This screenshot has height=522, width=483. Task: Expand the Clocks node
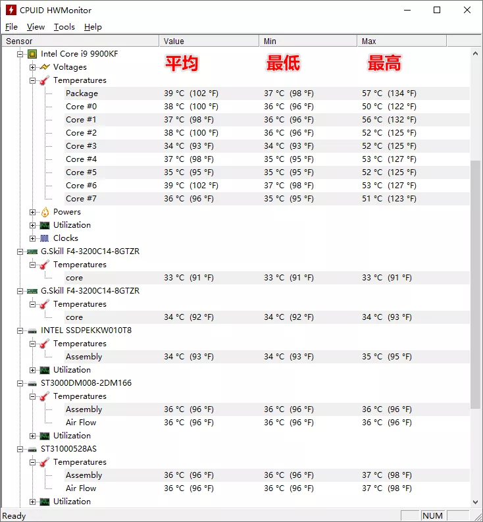coord(32,238)
